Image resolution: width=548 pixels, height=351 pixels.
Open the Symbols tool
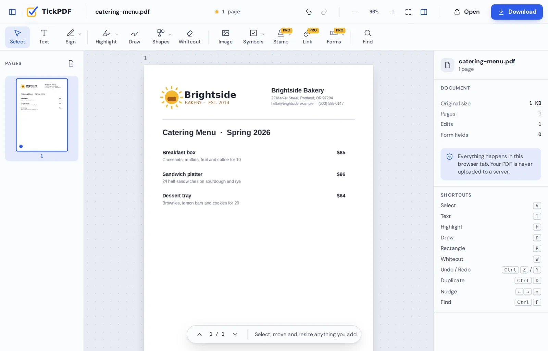click(x=253, y=37)
